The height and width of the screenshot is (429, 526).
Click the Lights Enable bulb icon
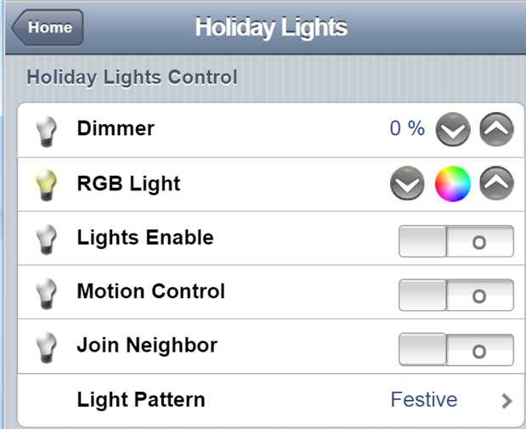tap(46, 240)
